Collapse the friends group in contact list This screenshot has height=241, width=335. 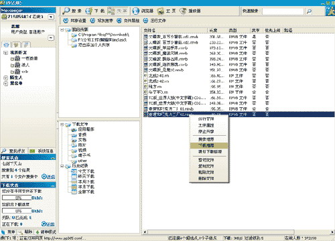click(6, 53)
